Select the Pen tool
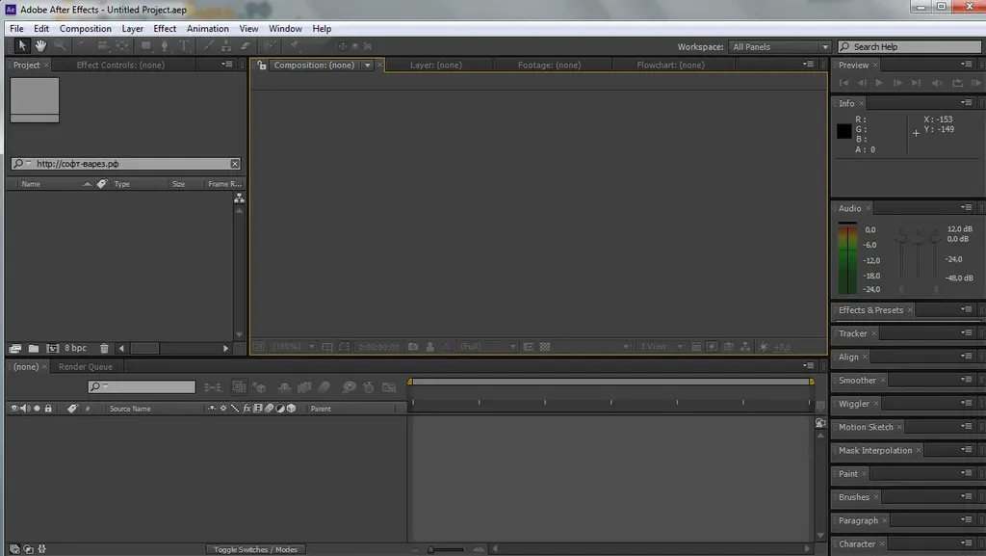Image resolution: width=986 pixels, height=556 pixels. click(165, 45)
